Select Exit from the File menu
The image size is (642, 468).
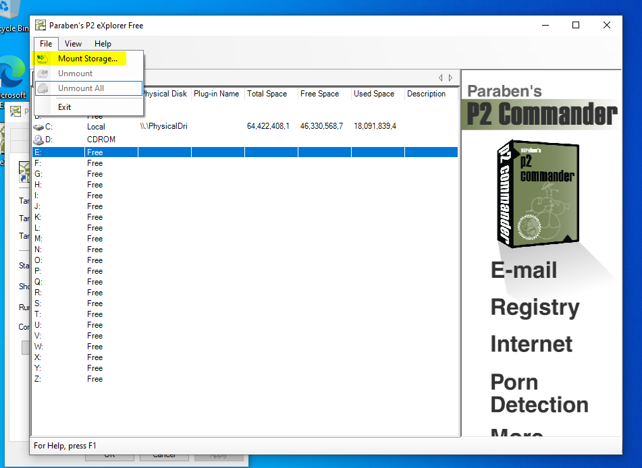[x=64, y=107]
